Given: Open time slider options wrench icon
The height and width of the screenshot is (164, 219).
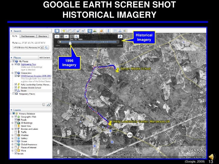Looking at the screenshot, I should 120,37.
